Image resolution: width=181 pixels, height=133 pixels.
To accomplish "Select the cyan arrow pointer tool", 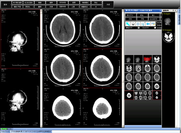I will click(x=128, y=24).
